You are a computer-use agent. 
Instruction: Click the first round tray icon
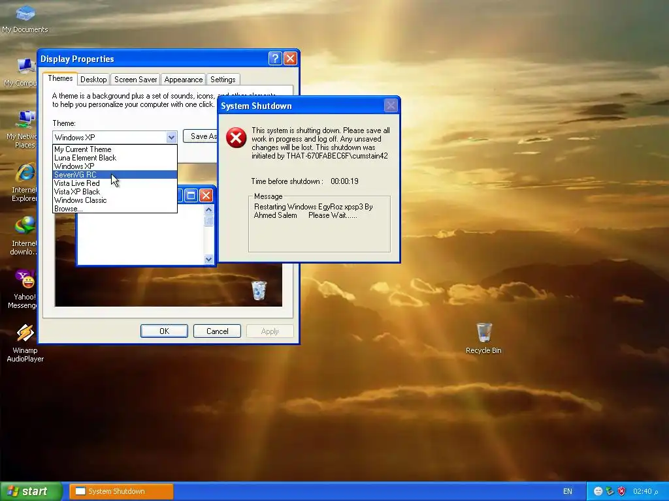(598, 491)
